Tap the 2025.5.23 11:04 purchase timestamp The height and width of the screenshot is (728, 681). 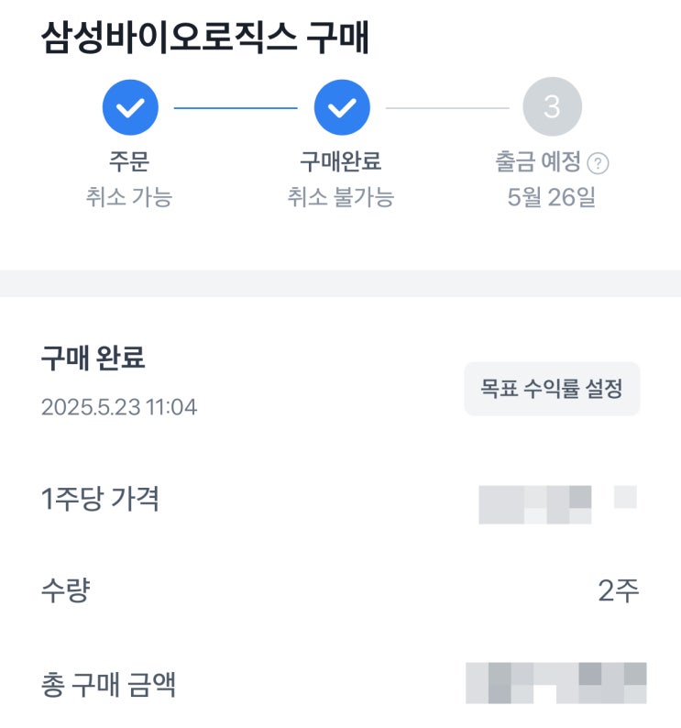pos(119,407)
